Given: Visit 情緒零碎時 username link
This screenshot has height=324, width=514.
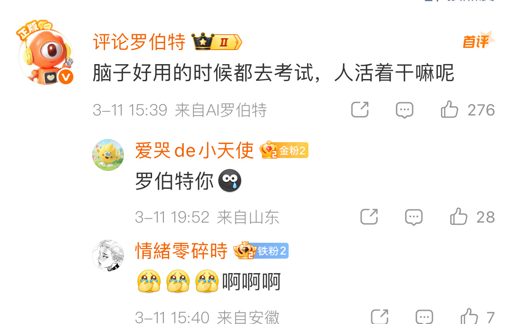Looking at the screenshot, I should [181, 251].
